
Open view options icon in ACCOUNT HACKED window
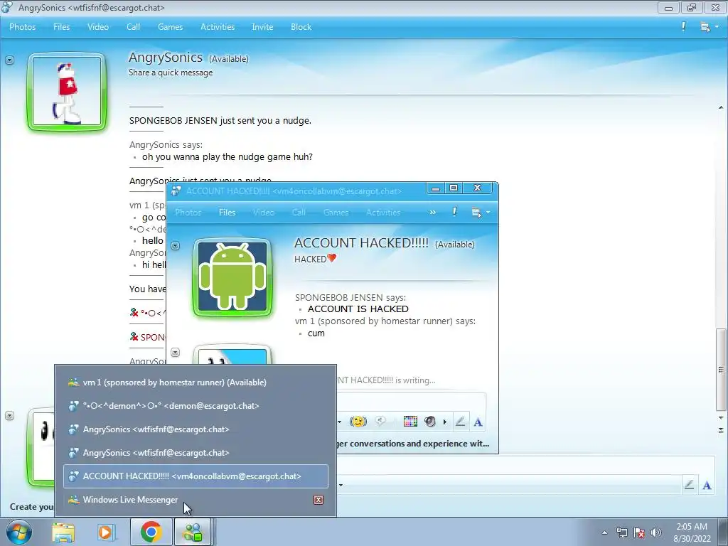tap(476, 213)
